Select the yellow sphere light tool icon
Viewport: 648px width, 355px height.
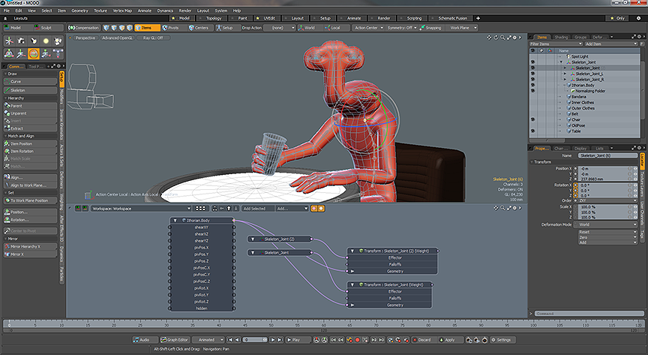click(46, 41)
